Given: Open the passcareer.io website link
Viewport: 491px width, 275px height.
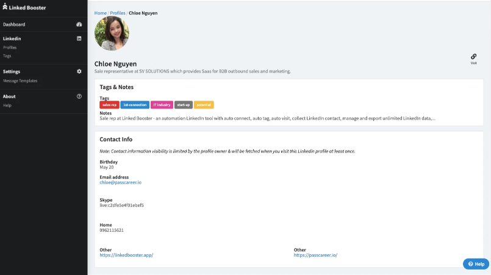Looking at the screenshot, I should tap(315, 255).
